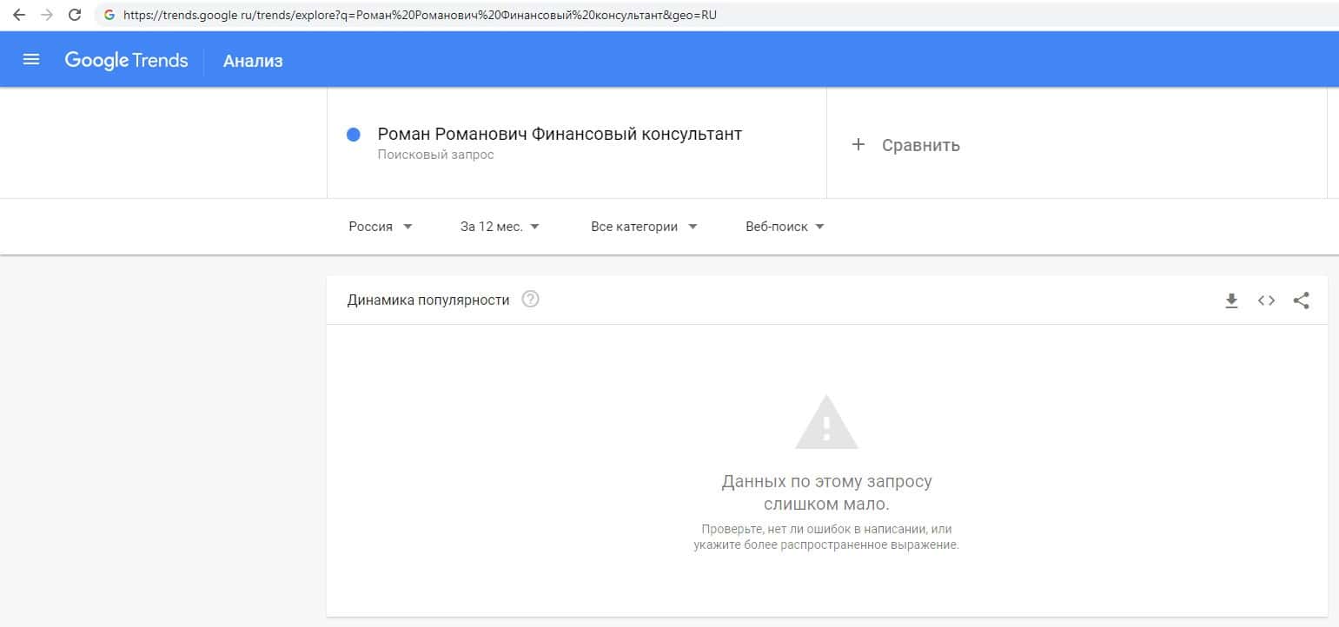Share the Динамика популярности chart
Screen dimensions: 1339x627
click(1301, 300)
